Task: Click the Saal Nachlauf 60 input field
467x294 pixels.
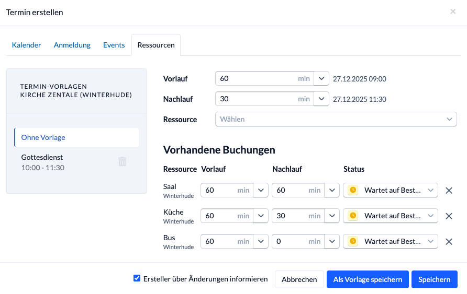Action: pos(298,190)
